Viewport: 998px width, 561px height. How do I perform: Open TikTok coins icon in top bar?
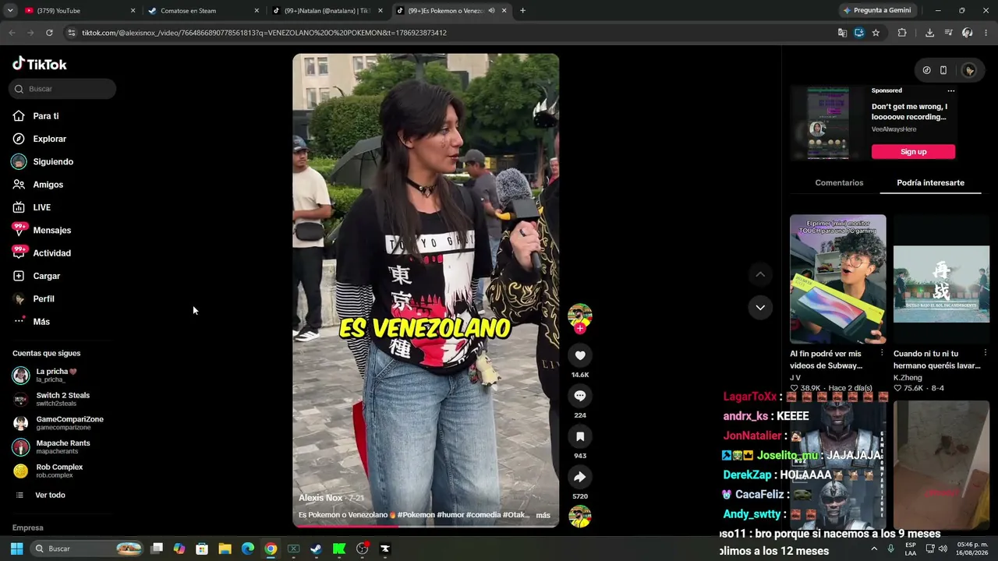click(x=926, y=70)
